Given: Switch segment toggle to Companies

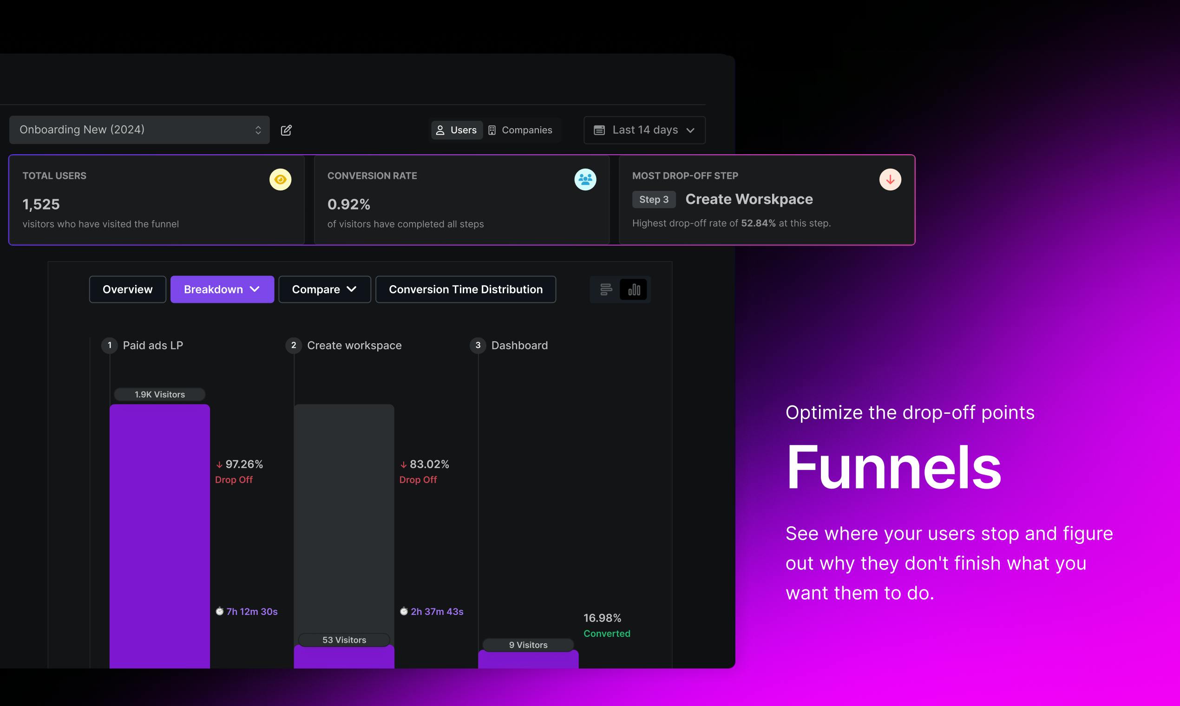Looking at the screenshot, I should pyautogui.click(x=520, y=131).
